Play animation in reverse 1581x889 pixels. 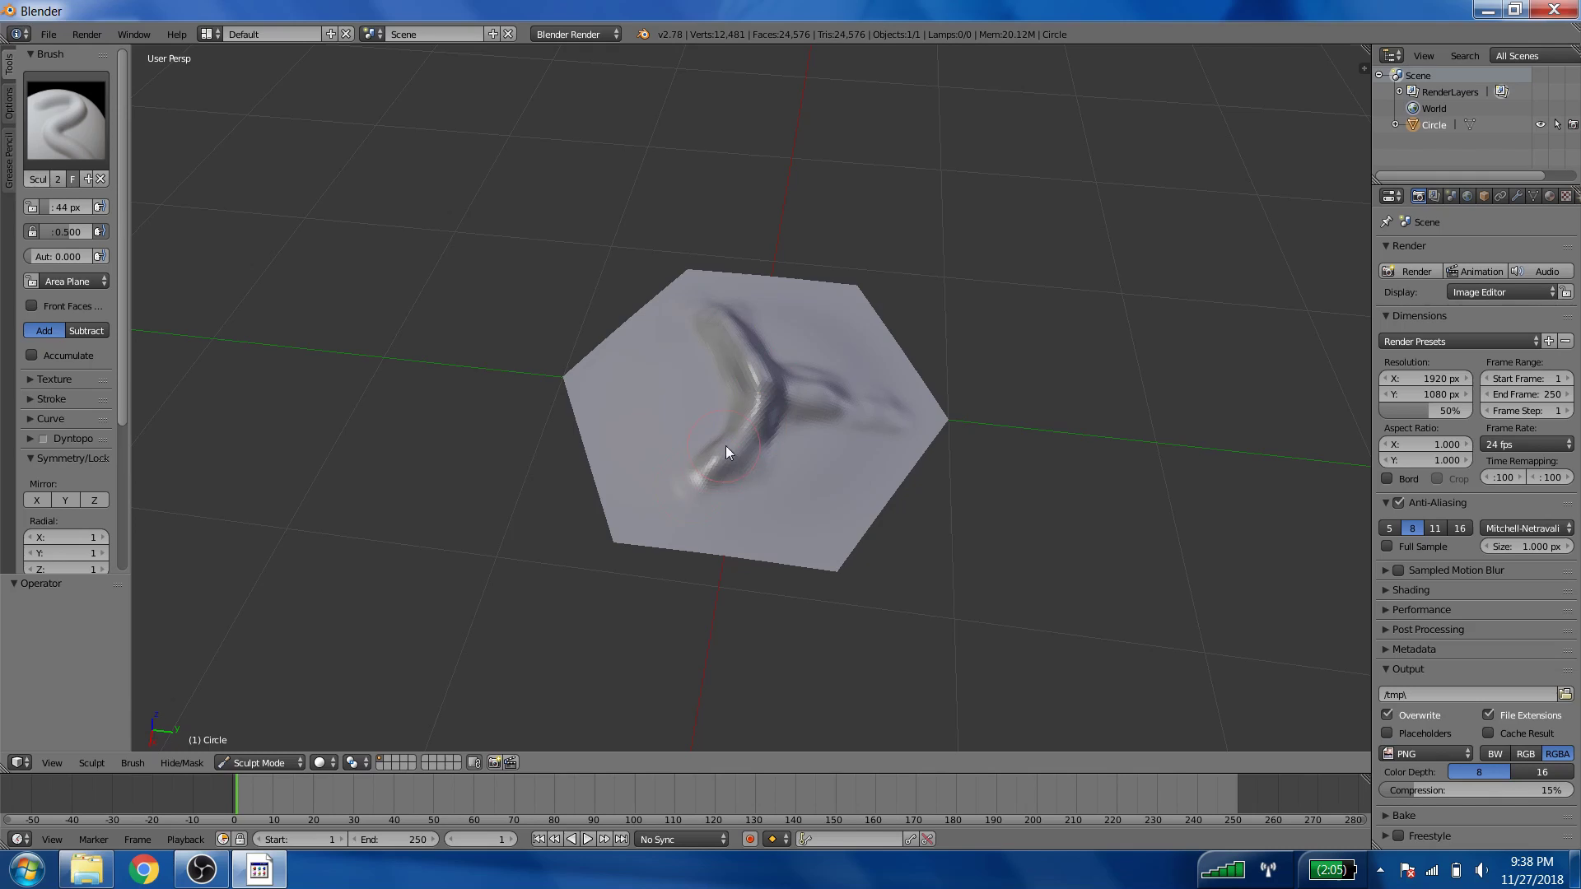(x=571, y=839)
